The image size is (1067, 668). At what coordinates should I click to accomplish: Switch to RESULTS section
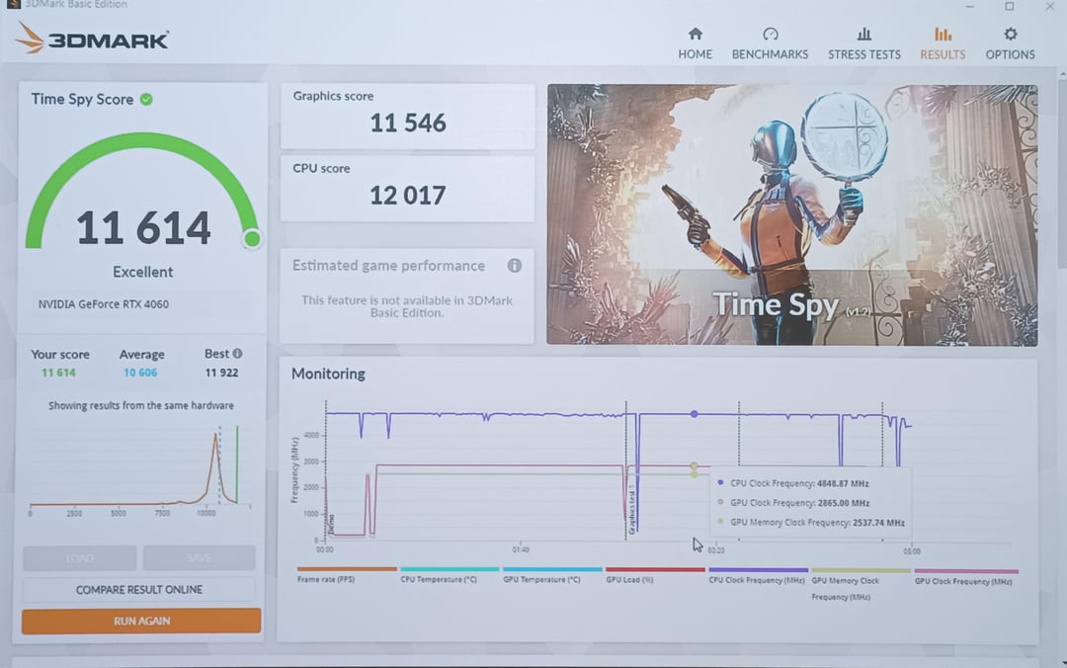[943, 54]
